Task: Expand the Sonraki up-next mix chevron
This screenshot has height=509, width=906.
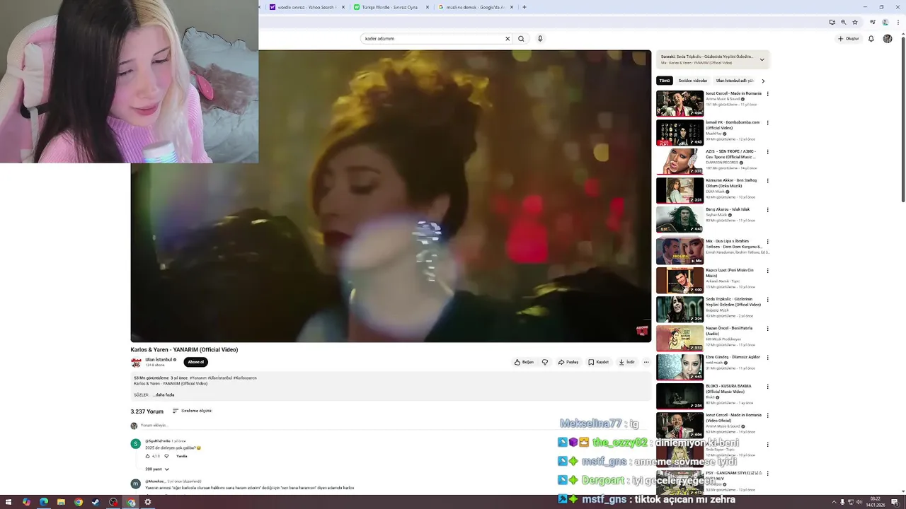Action: click(762, 59)
